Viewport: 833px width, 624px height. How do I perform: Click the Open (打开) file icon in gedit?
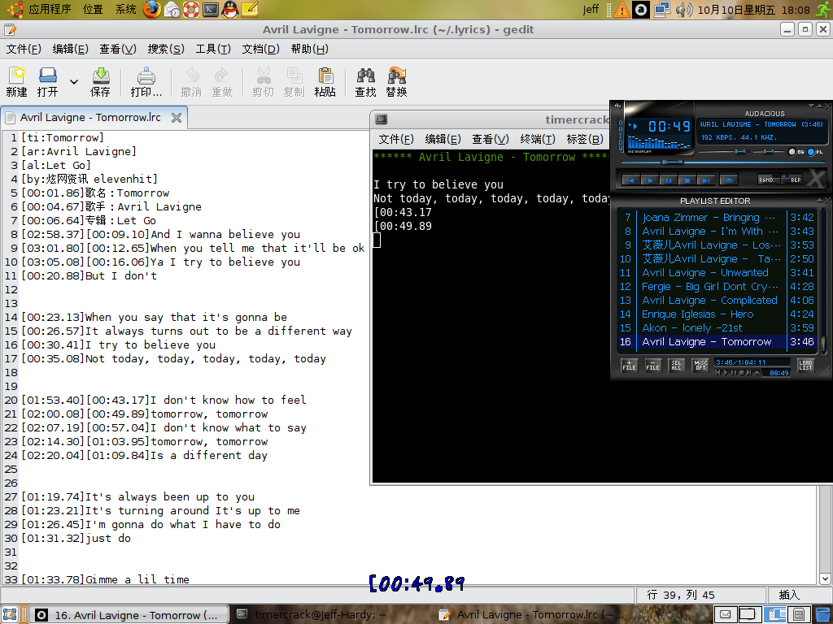coord(48,82)
